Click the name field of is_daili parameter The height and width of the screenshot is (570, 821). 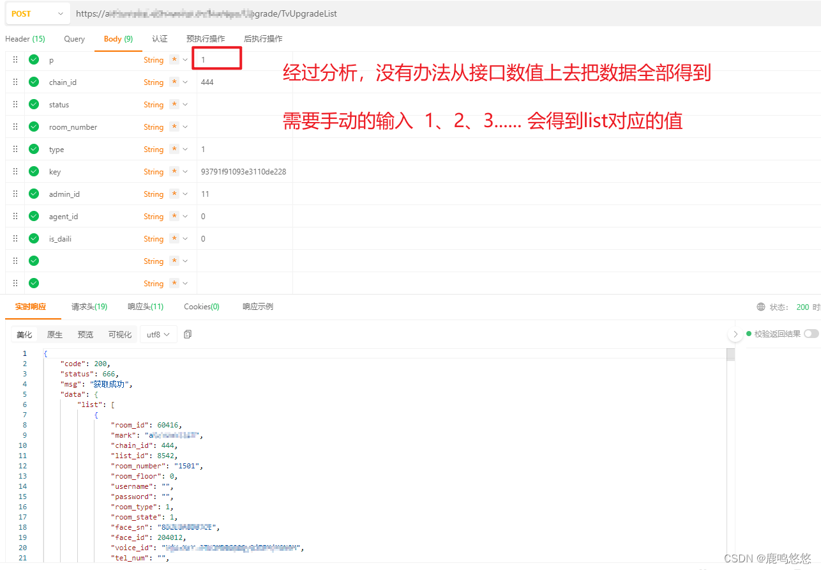coord(93,238)
